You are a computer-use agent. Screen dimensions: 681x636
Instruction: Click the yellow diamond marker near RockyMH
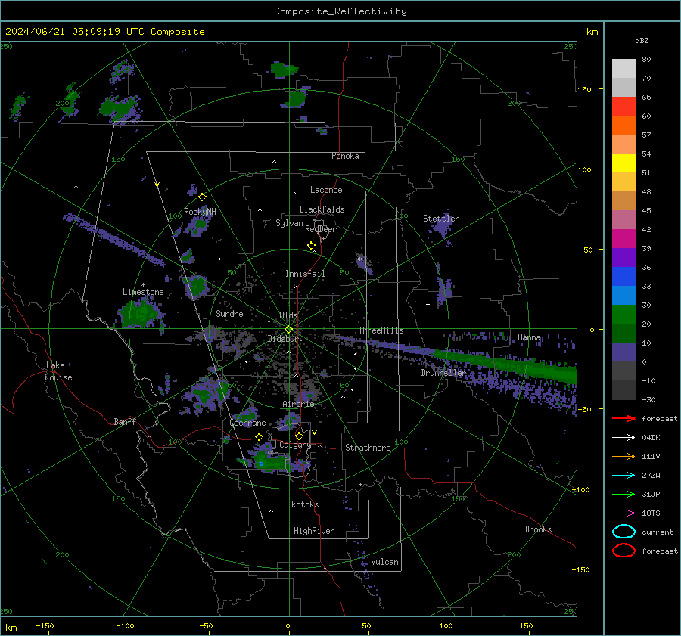pos(202,197)
